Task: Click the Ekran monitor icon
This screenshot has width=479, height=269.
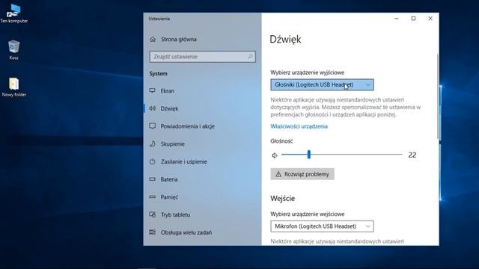Action: pos(152,90)
